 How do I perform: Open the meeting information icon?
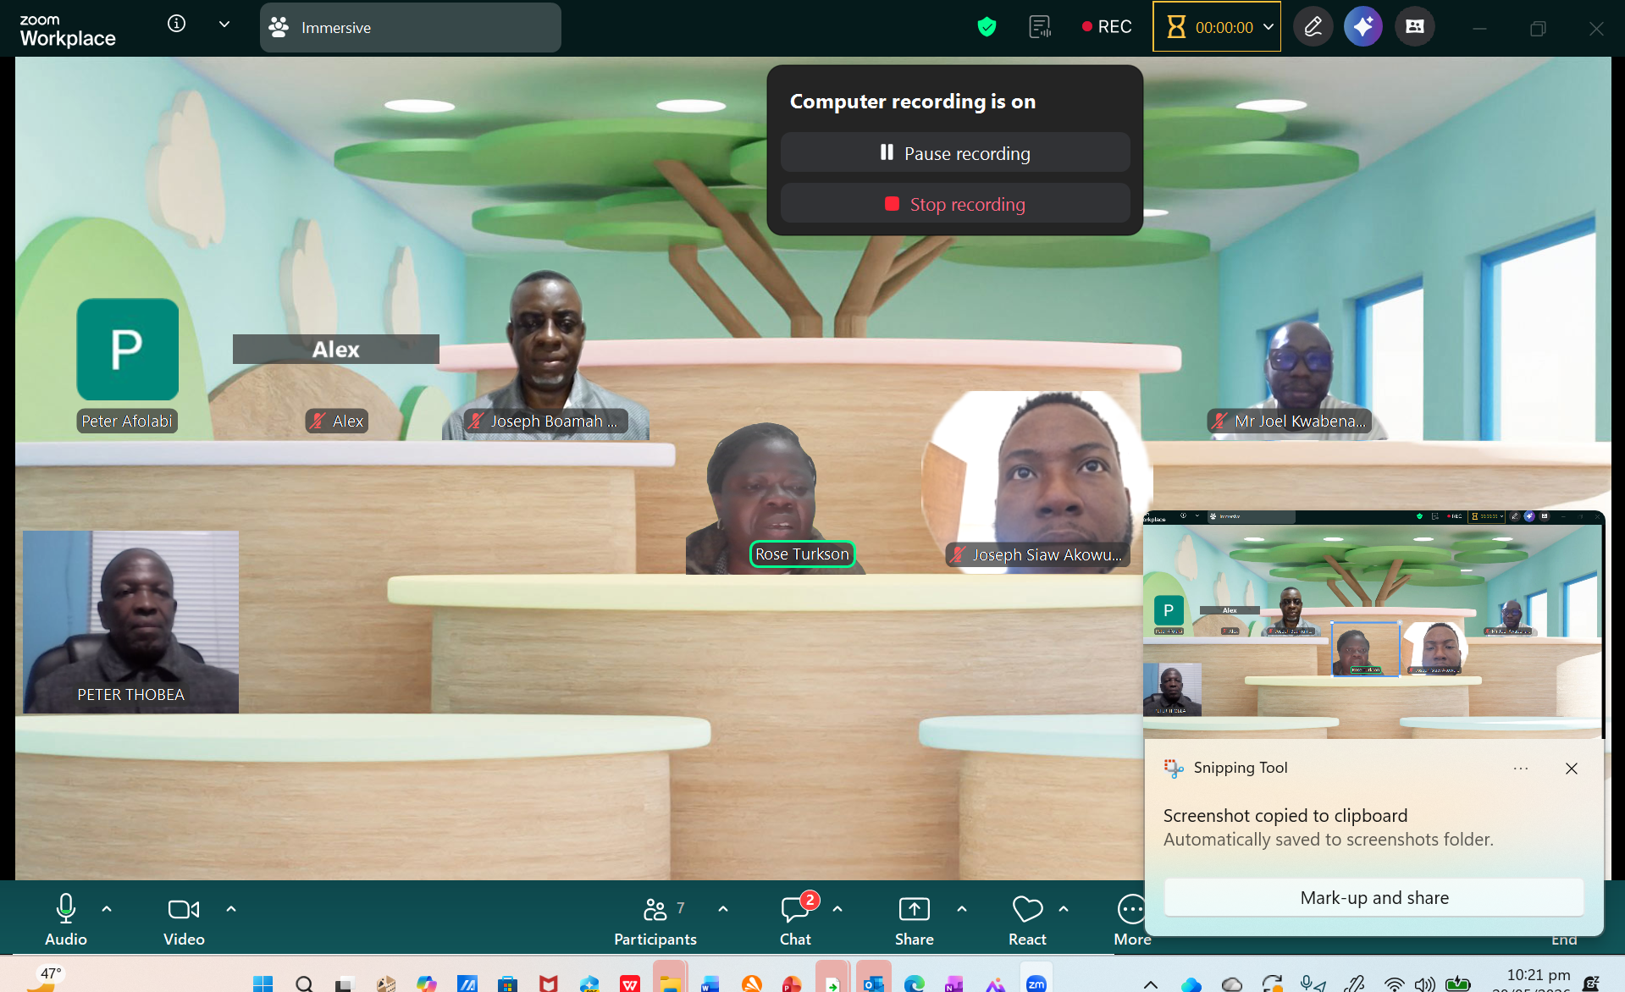pyautogui.click(x=176, y=24)
